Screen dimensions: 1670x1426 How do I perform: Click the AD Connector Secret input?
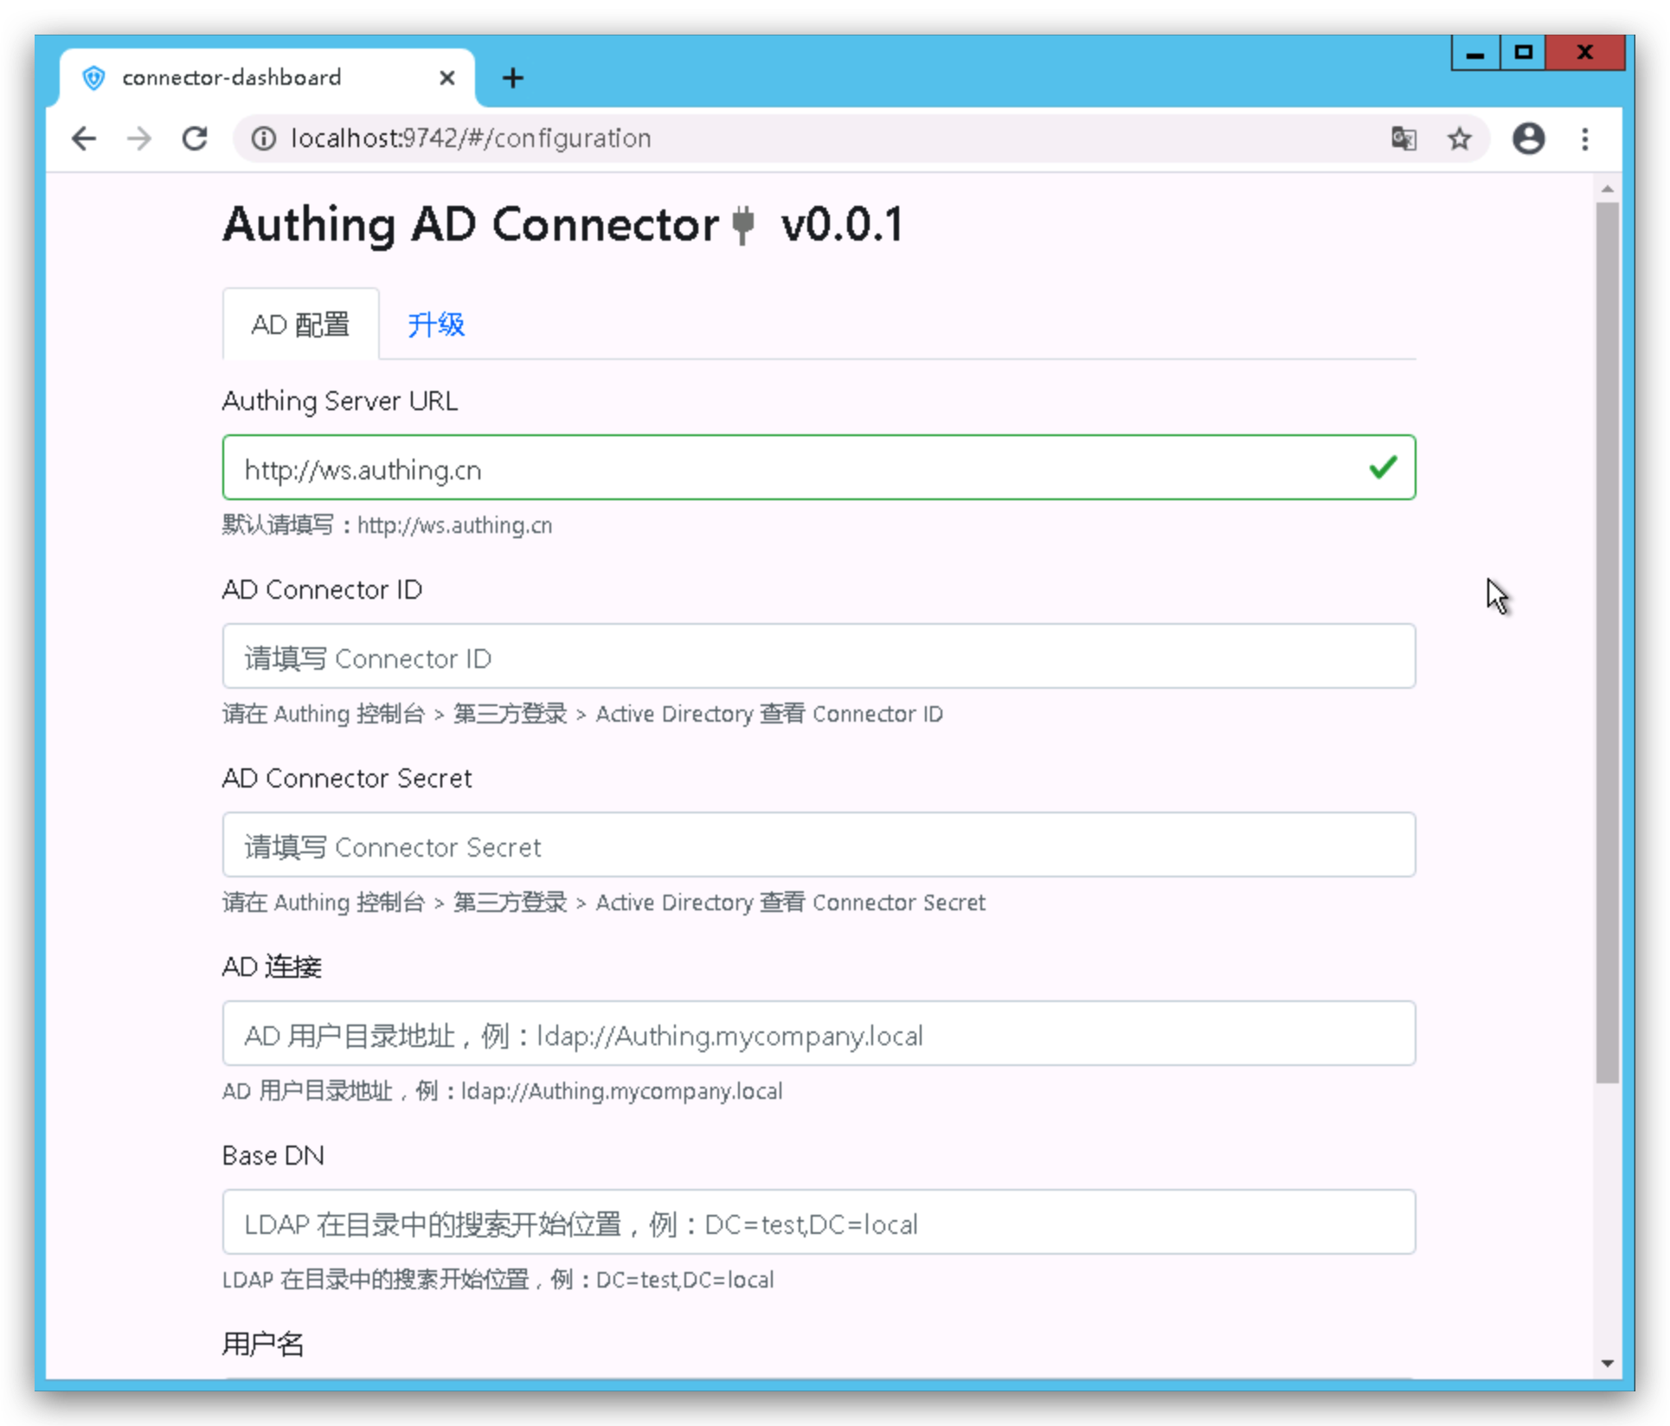(x=818, y=845)
